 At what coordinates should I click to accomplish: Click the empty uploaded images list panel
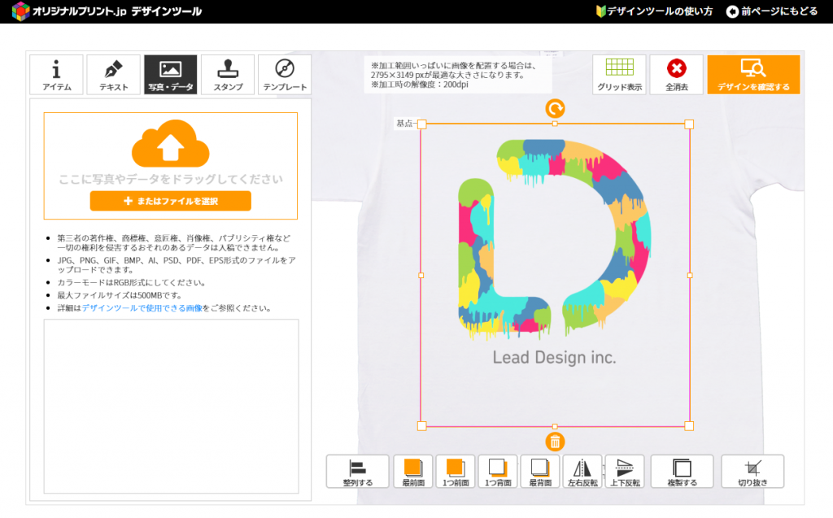171,407
